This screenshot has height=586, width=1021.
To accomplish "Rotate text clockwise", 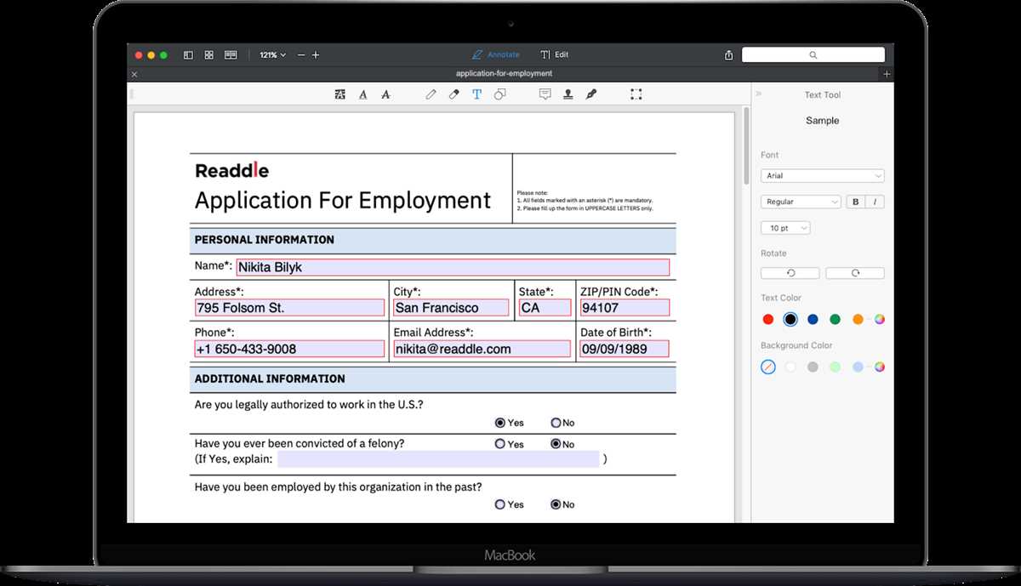I will click(x=854, y=273).
